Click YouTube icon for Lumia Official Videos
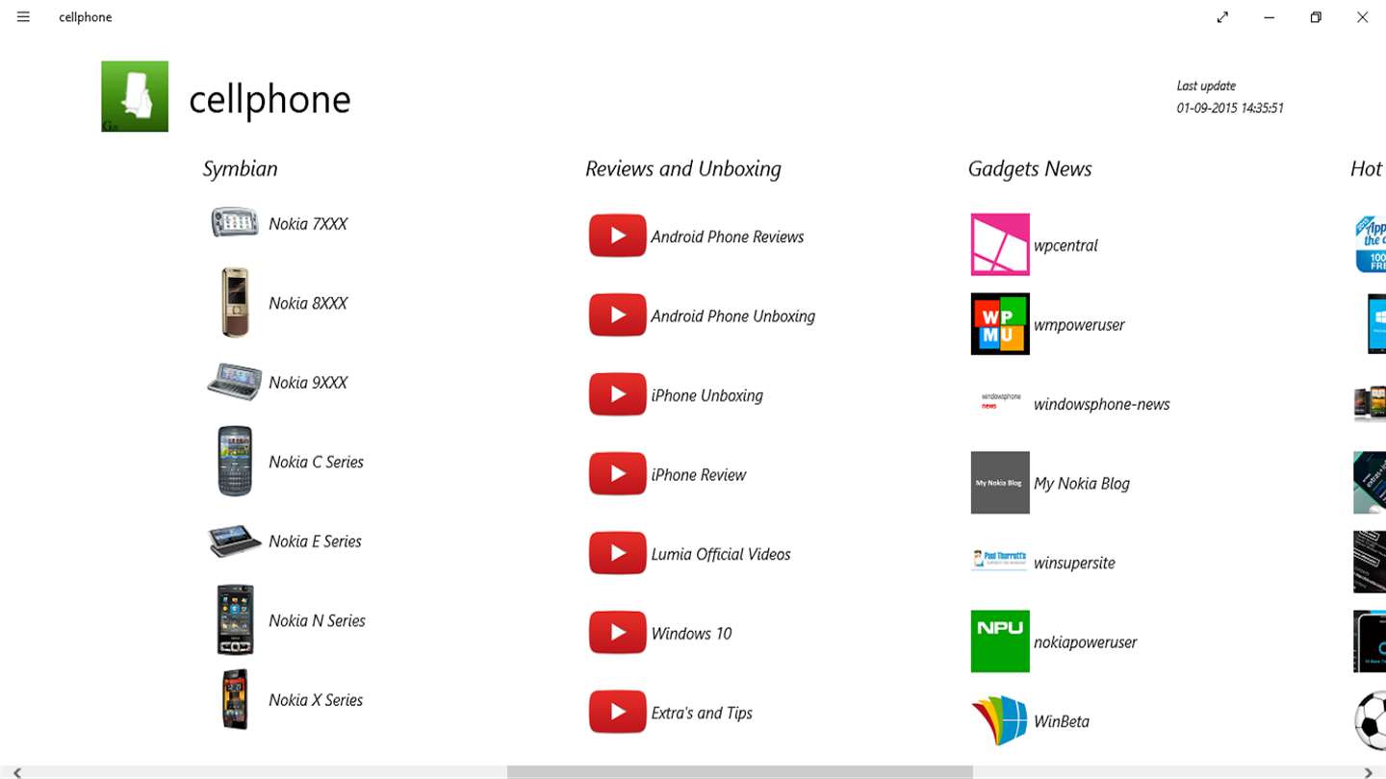This screenshot has height=779, width=1386. pos(617,553)
